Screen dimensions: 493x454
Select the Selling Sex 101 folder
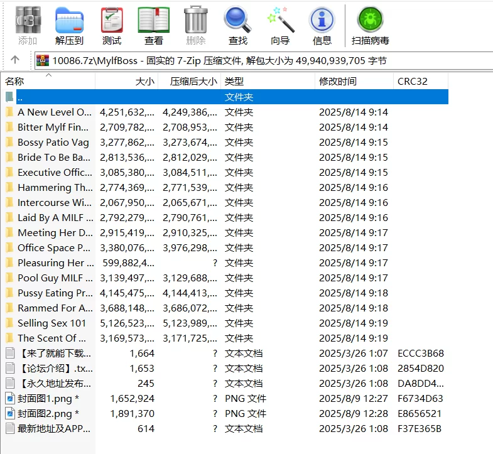click(51, 323)
